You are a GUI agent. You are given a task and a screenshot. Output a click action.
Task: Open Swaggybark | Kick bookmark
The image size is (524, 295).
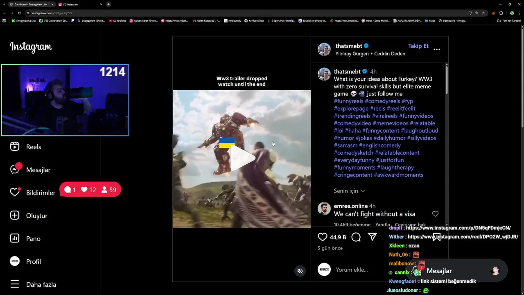pos(24,20)
